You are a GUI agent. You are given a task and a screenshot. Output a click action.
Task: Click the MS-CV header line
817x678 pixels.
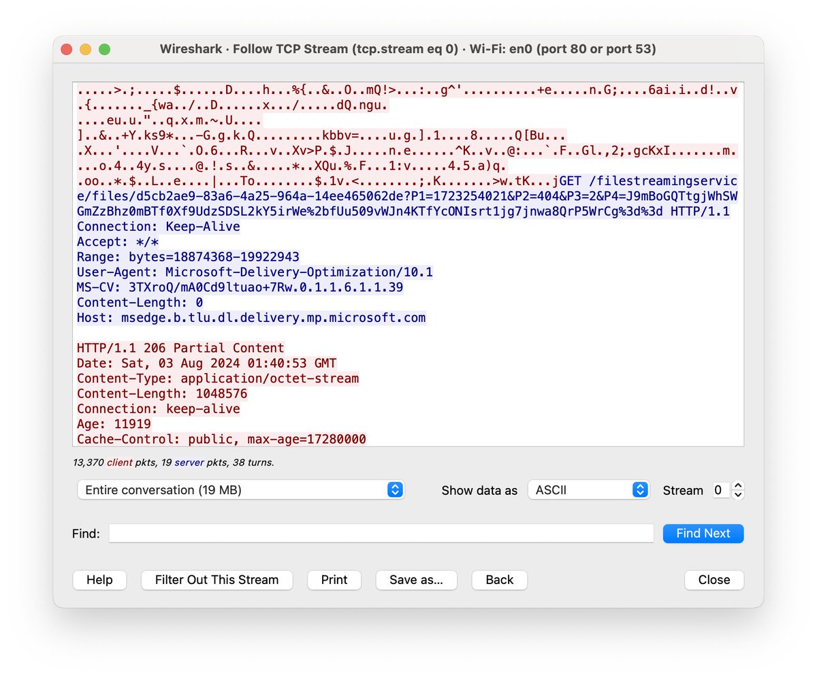coord(240,287)
